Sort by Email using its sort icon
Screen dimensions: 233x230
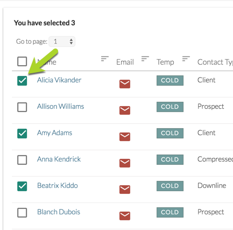click(145, 59)
